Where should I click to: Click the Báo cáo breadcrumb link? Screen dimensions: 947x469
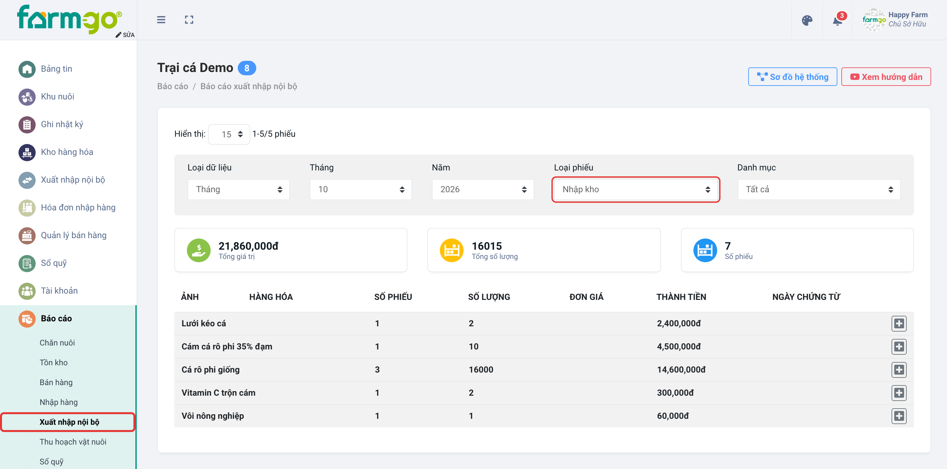(x=172, y=87)
